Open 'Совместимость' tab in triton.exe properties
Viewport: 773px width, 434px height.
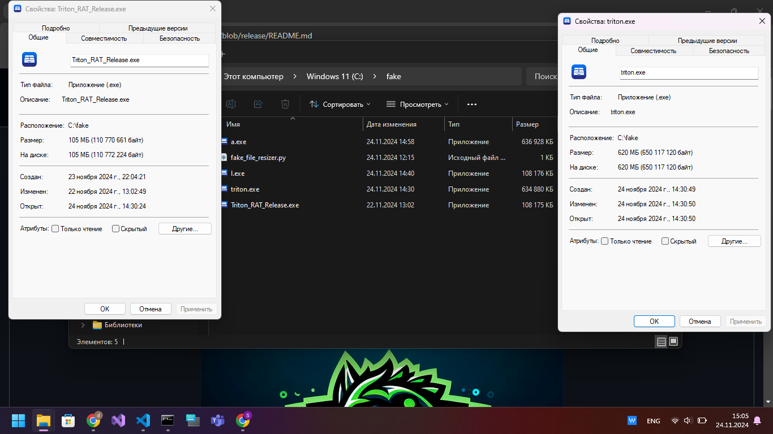tap(654, 51)
